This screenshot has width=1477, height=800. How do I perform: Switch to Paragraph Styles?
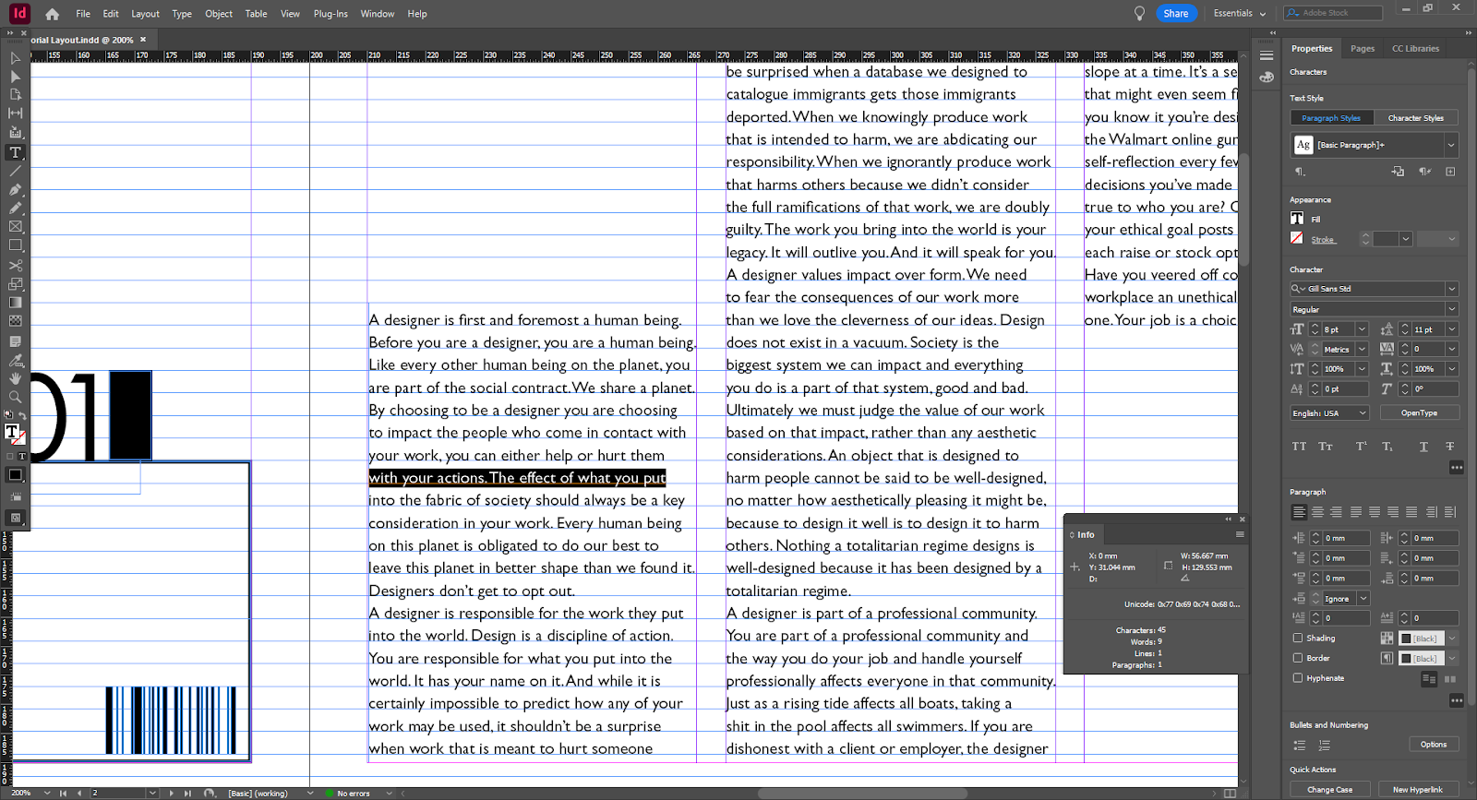1331,118
